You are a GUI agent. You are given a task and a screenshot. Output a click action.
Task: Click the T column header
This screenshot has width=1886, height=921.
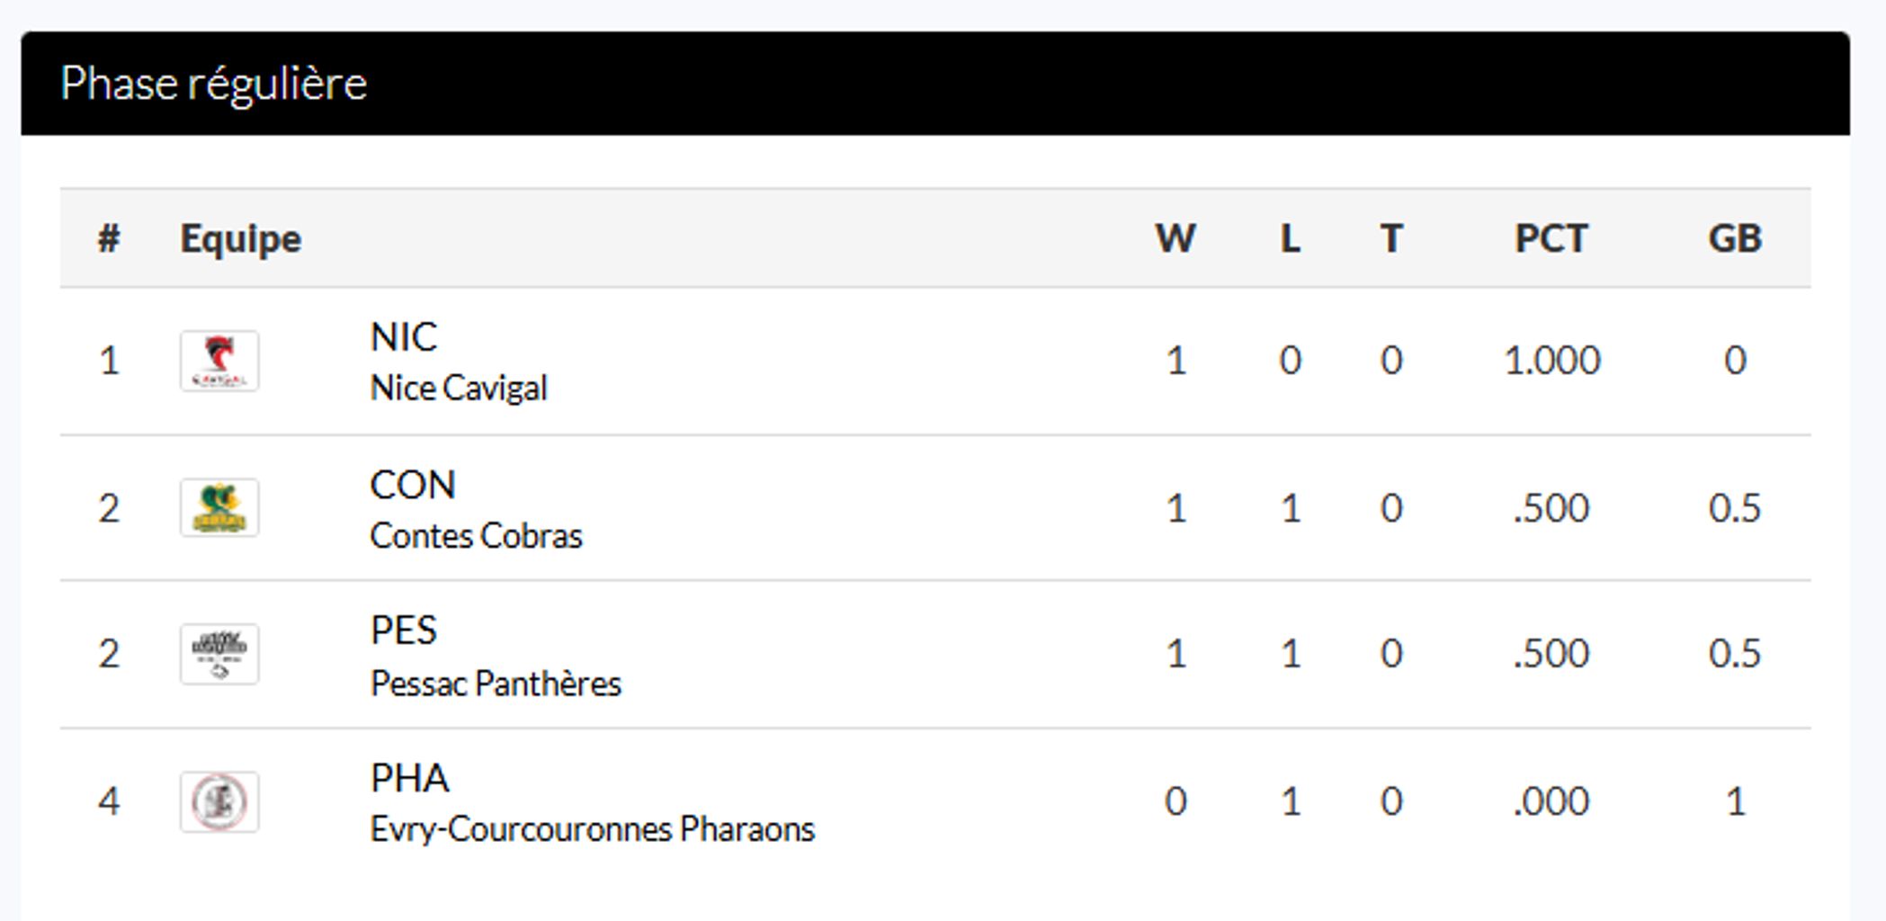(x=1391, y=238)
